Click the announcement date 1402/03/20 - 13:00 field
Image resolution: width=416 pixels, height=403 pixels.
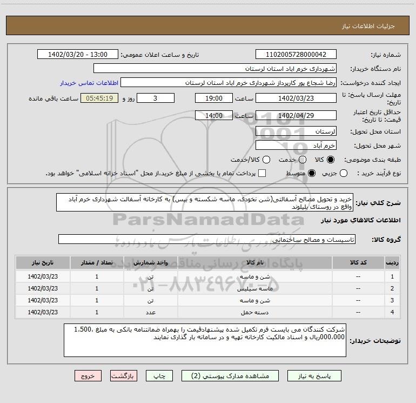[78, 55]
